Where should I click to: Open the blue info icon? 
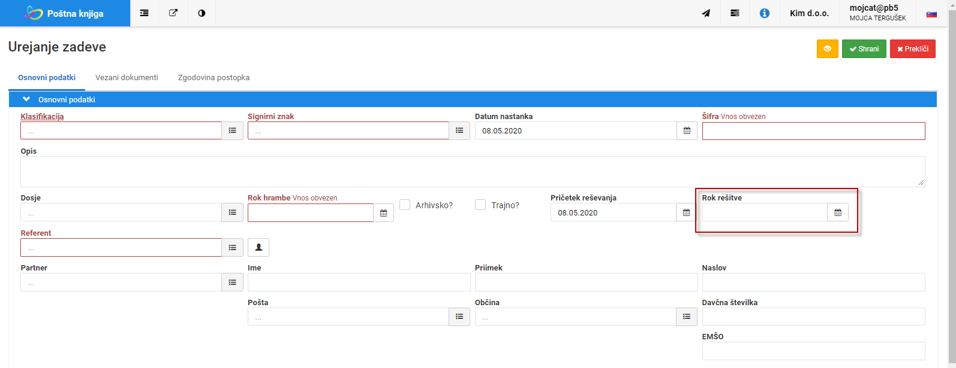point(765,13)
